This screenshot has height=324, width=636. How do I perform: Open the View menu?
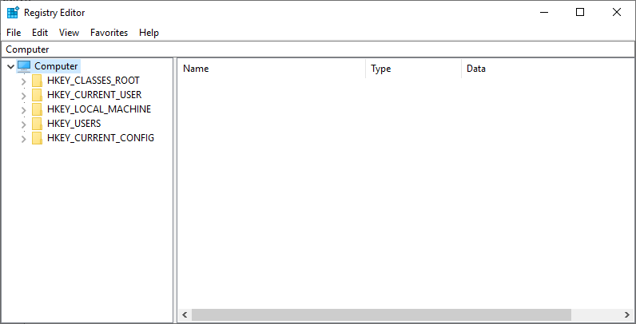click(x=69, y=33)
